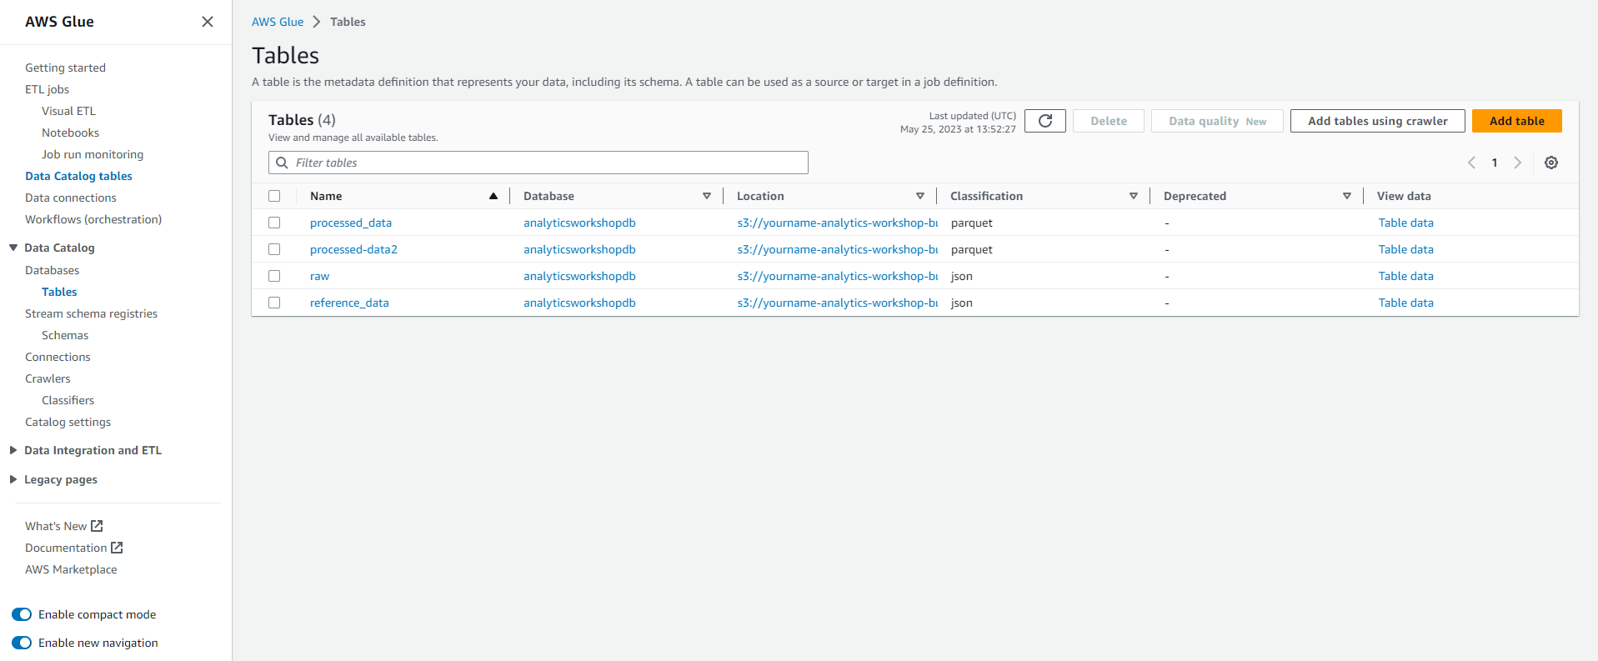The image size is (1598, 661).
Task: View Table data for reference_data
Action: click(x=1405, y=303)
